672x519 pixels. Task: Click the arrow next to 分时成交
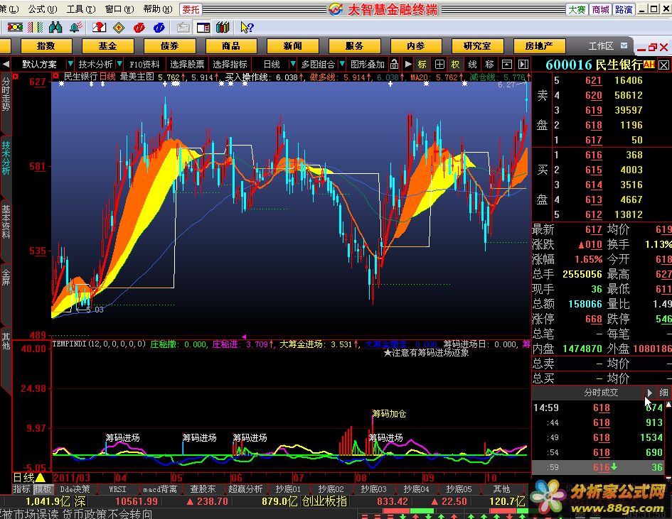650,393
